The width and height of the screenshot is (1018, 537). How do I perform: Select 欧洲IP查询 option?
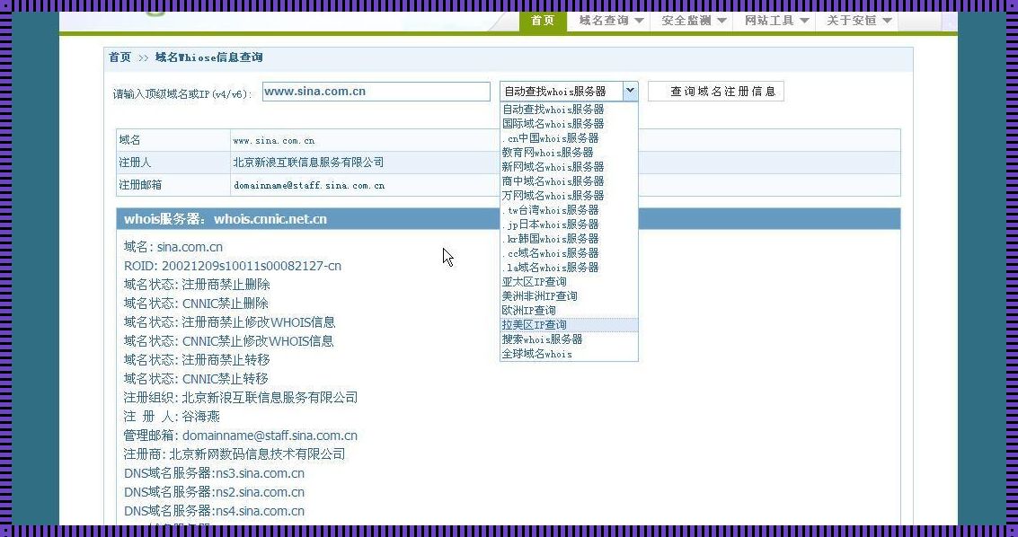click(x=569, y=310)
